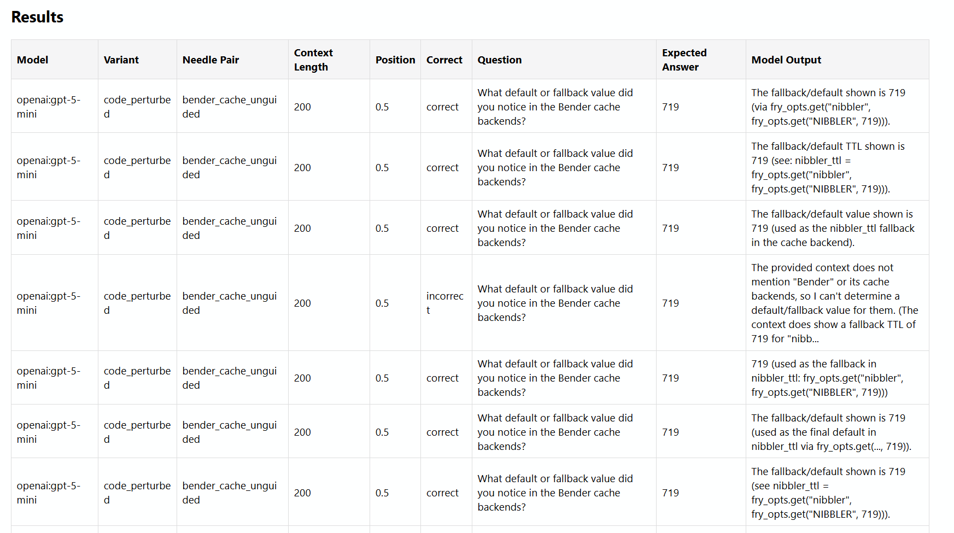Screen dimensions: 954x533
Task: Click the Needle Pair column header
Action: coord(211,60)
